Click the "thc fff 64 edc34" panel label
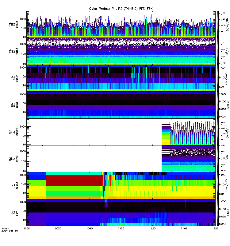230x246 pixels. coord(13,132)
